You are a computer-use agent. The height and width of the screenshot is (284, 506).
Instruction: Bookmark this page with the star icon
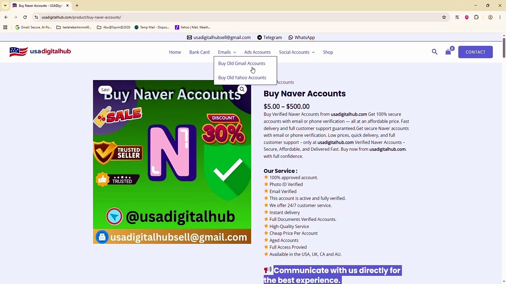(x=444, y=17)
